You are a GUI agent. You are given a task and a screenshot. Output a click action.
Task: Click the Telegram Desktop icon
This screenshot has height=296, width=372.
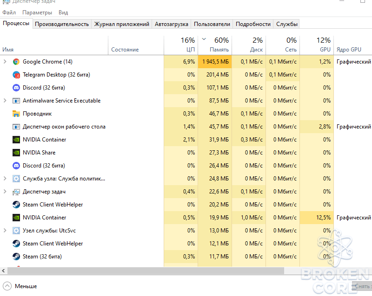point(16,75)
